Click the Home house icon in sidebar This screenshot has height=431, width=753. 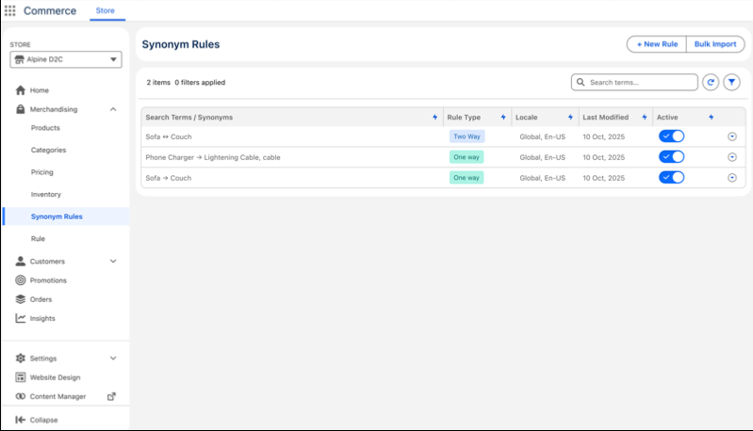(20, 90)
